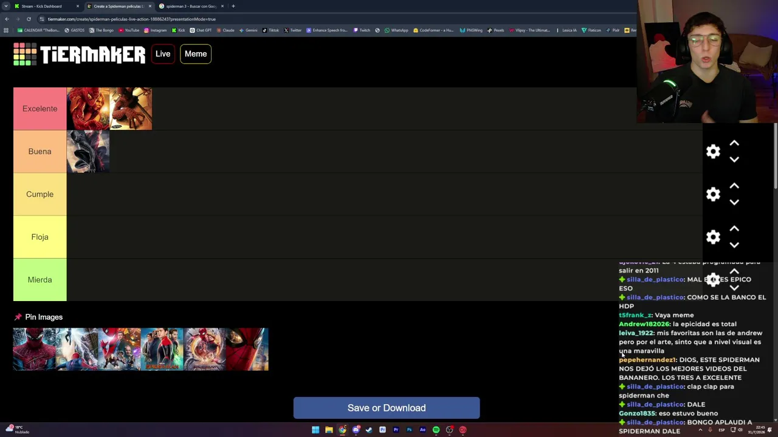Open the browser apps grid icon
The image size is (778, 437).
(6, 30)
